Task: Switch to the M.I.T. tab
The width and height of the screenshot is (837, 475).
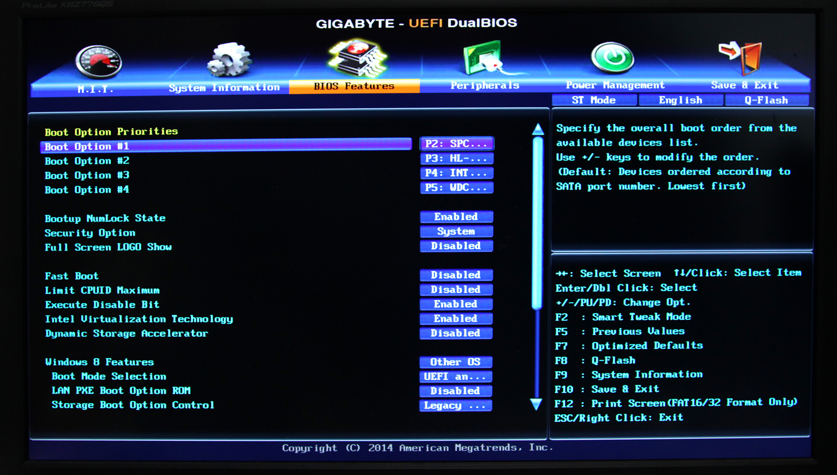Action: pos(95,89)
